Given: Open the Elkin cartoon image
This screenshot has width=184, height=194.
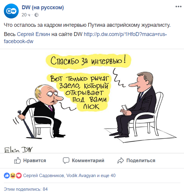Looking at the screenshot, I should (92, 101).
